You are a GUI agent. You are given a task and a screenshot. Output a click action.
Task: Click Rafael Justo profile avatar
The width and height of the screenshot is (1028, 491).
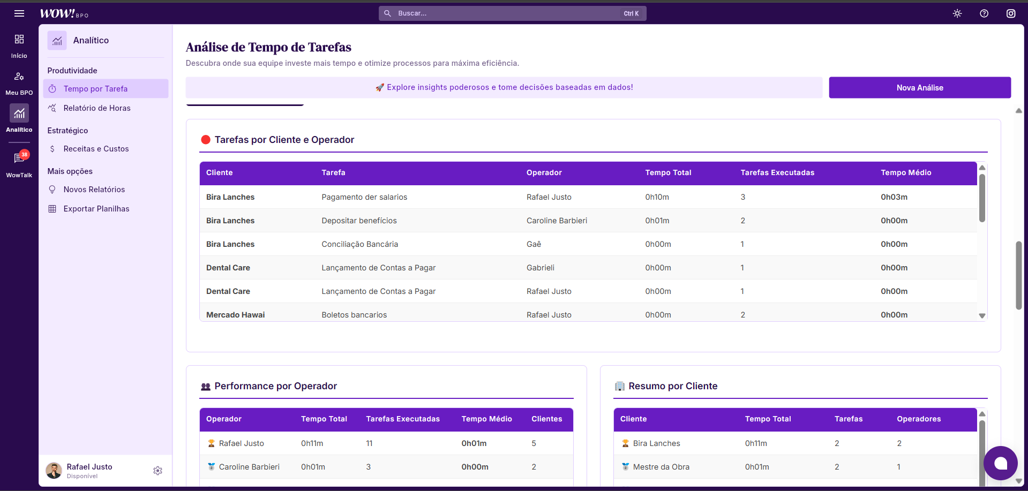(54, 471)
